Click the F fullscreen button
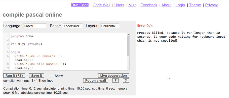Screen dimensions: 229x98 tap(115, 81)
